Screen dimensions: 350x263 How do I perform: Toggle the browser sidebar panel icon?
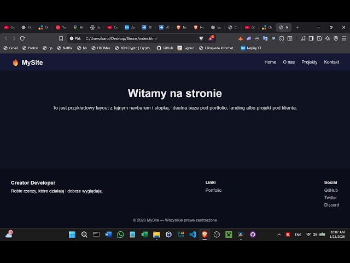311,38
